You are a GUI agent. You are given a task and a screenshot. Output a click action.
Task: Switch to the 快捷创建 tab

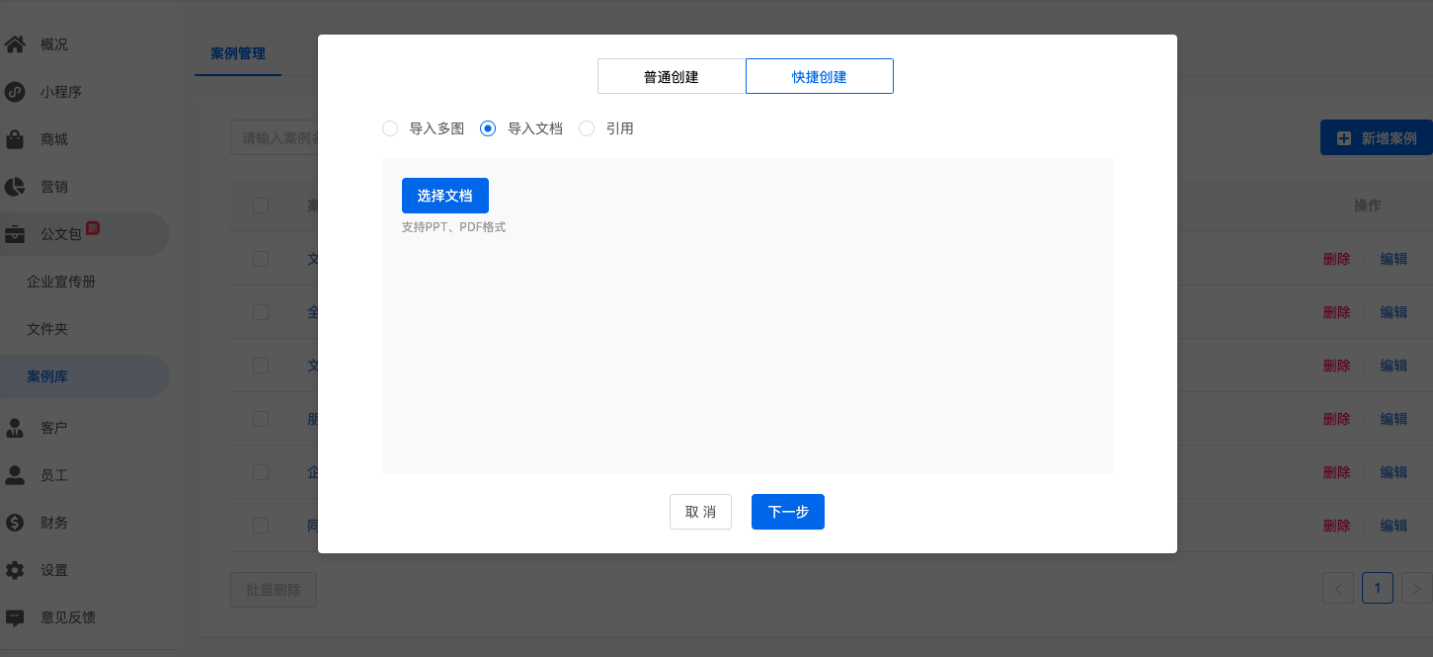point(820,76)
